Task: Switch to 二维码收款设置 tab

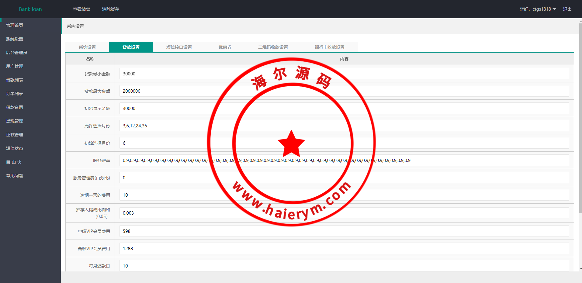Action: [x=273, y=47]
